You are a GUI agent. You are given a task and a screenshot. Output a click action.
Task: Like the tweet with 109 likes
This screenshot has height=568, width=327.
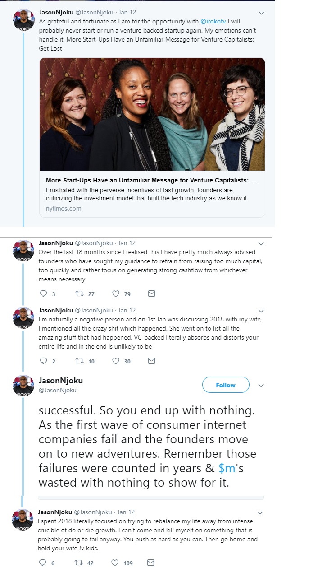[116, 563]
